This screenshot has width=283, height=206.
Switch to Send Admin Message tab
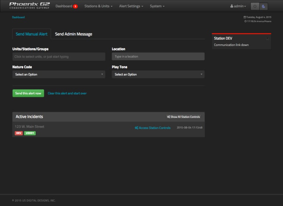[74, 34]
